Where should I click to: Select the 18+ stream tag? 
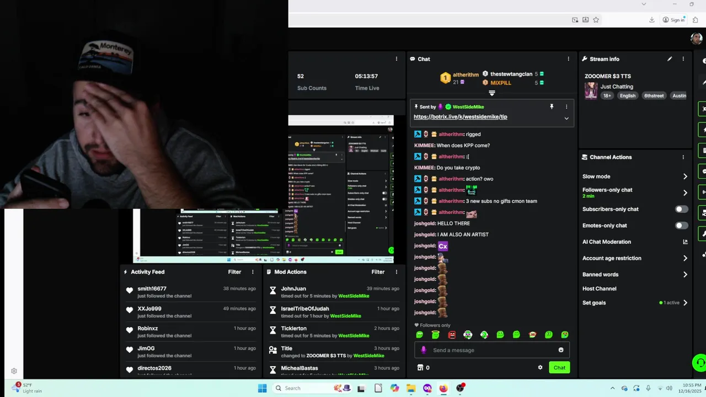coord(607,96)
